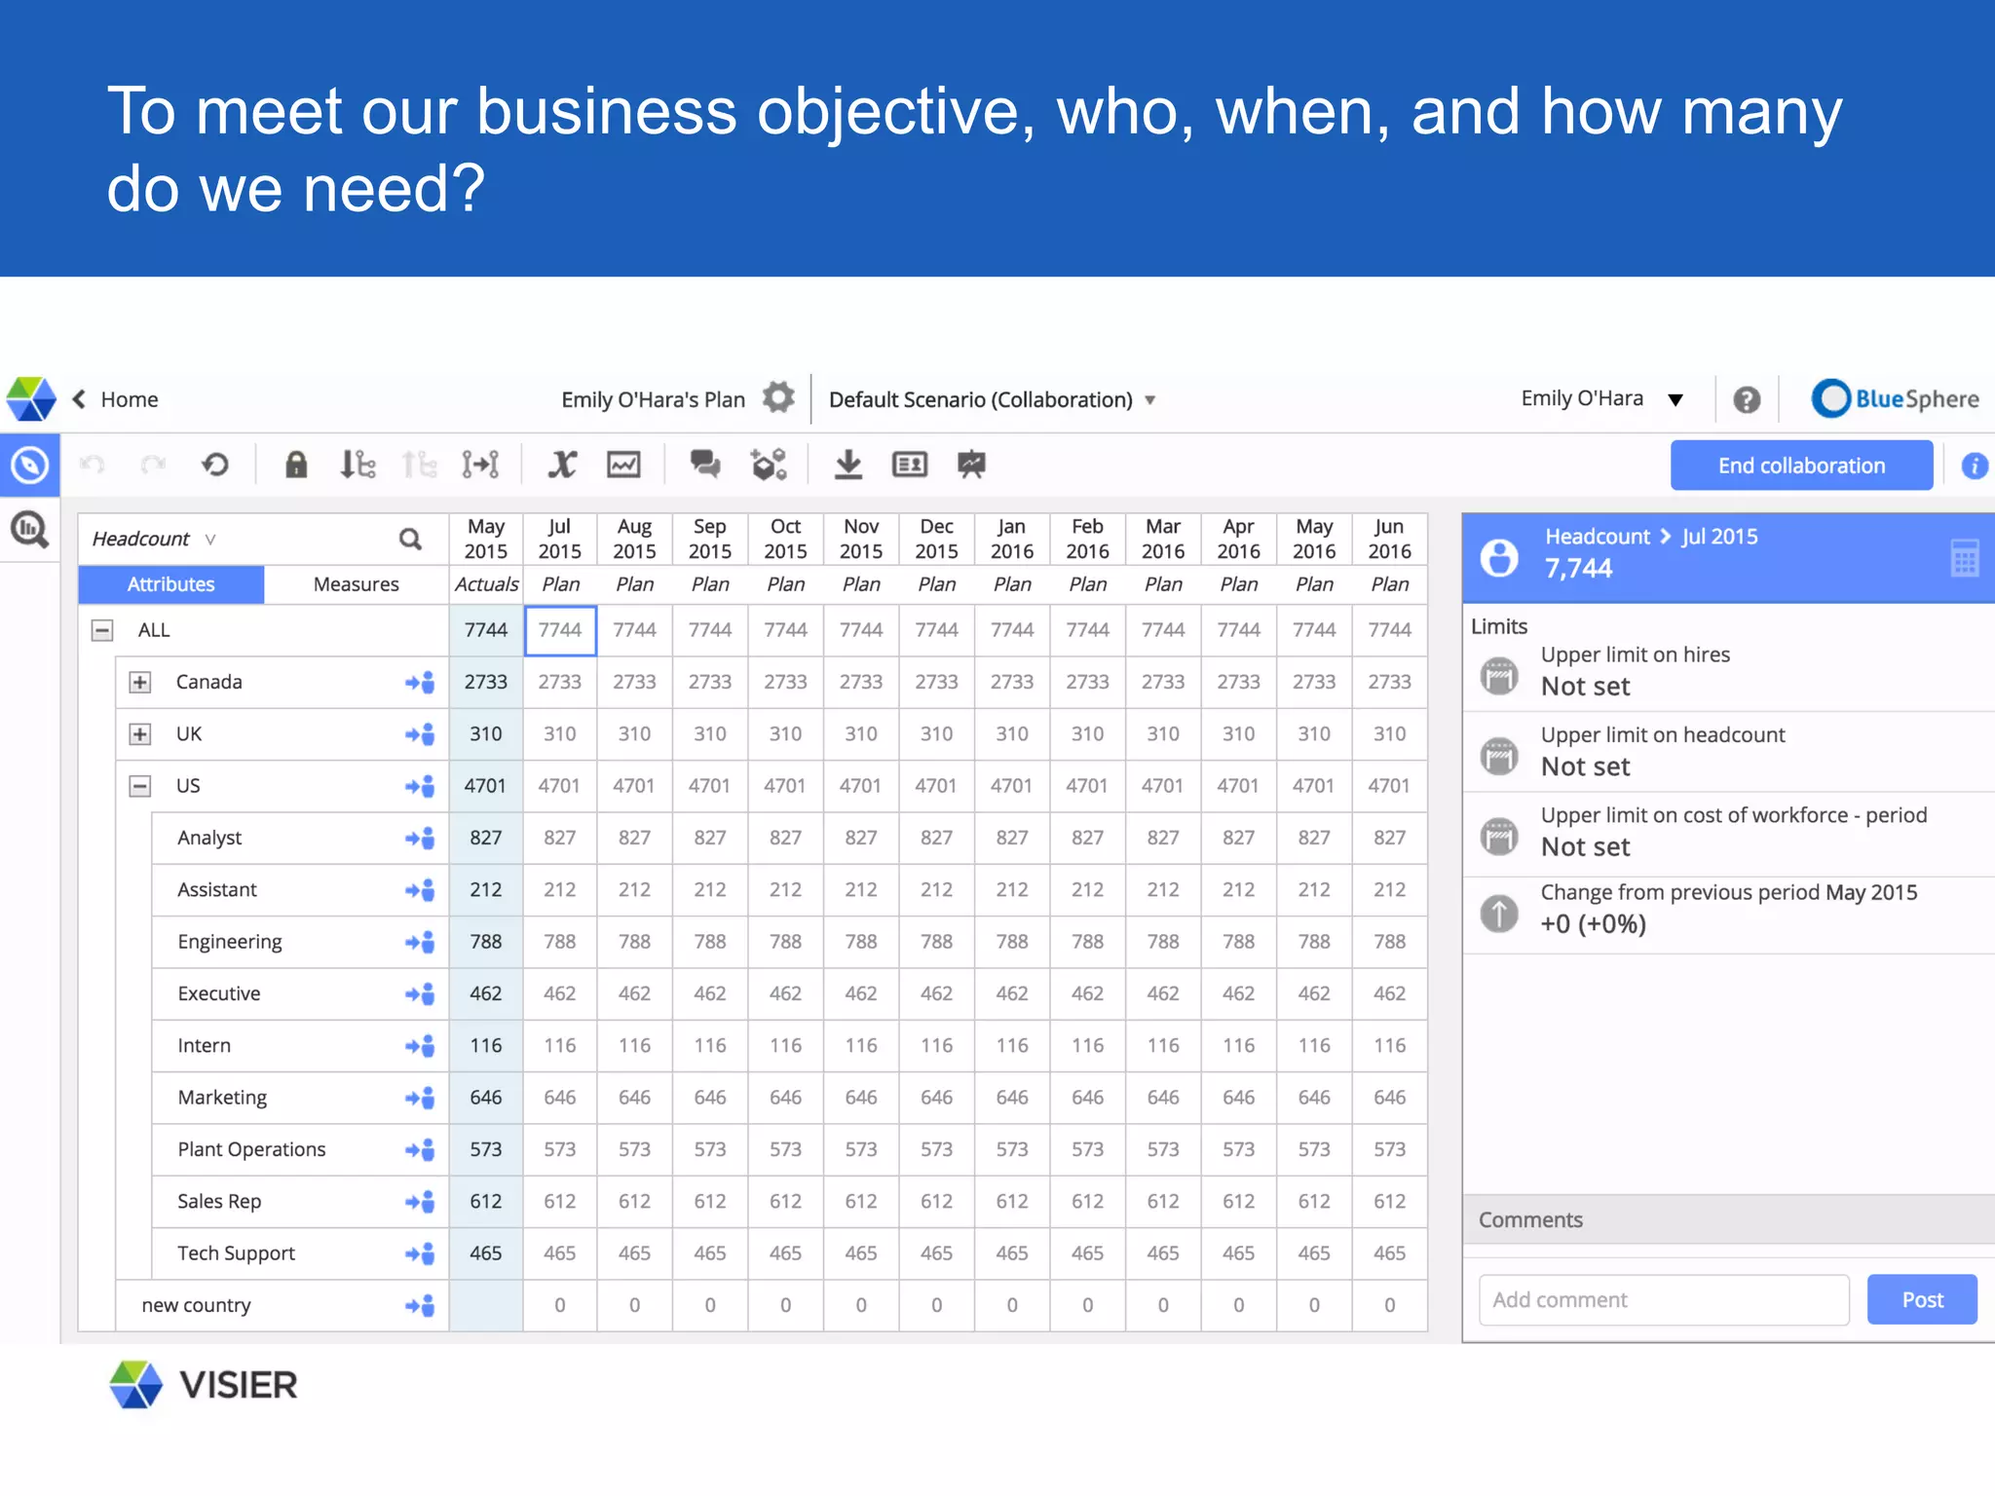Select the Plant Operations row label

click(251, 1149)
